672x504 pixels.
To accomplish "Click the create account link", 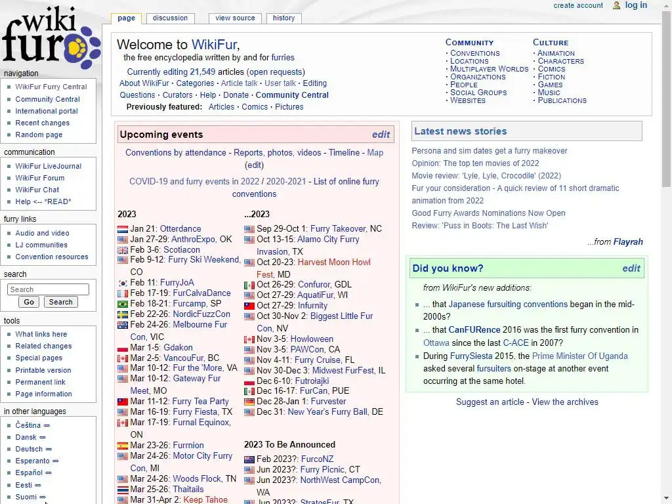I will (x=577, y=5).
